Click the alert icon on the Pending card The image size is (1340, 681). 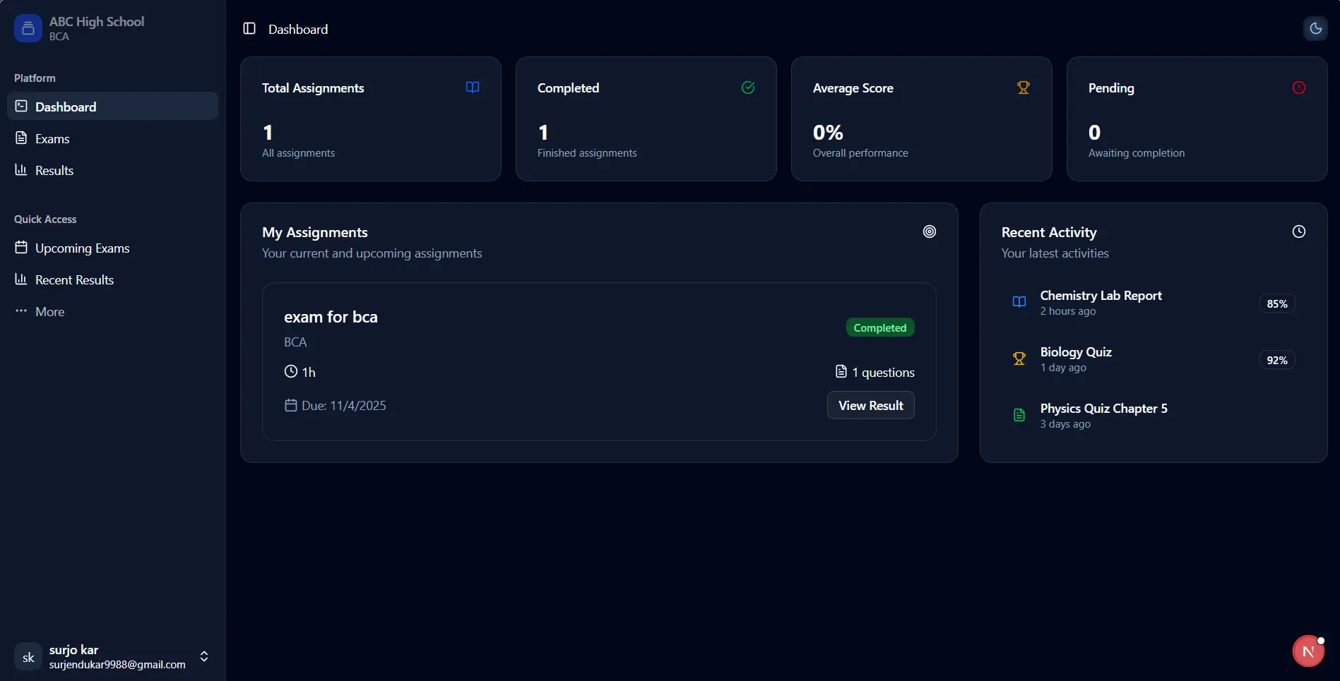[1299, 87]
